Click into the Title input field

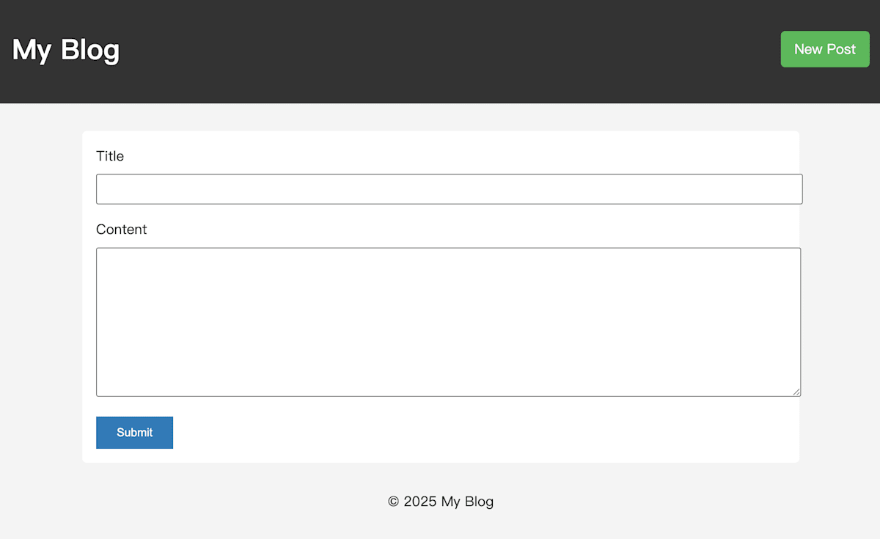(449, 188)
